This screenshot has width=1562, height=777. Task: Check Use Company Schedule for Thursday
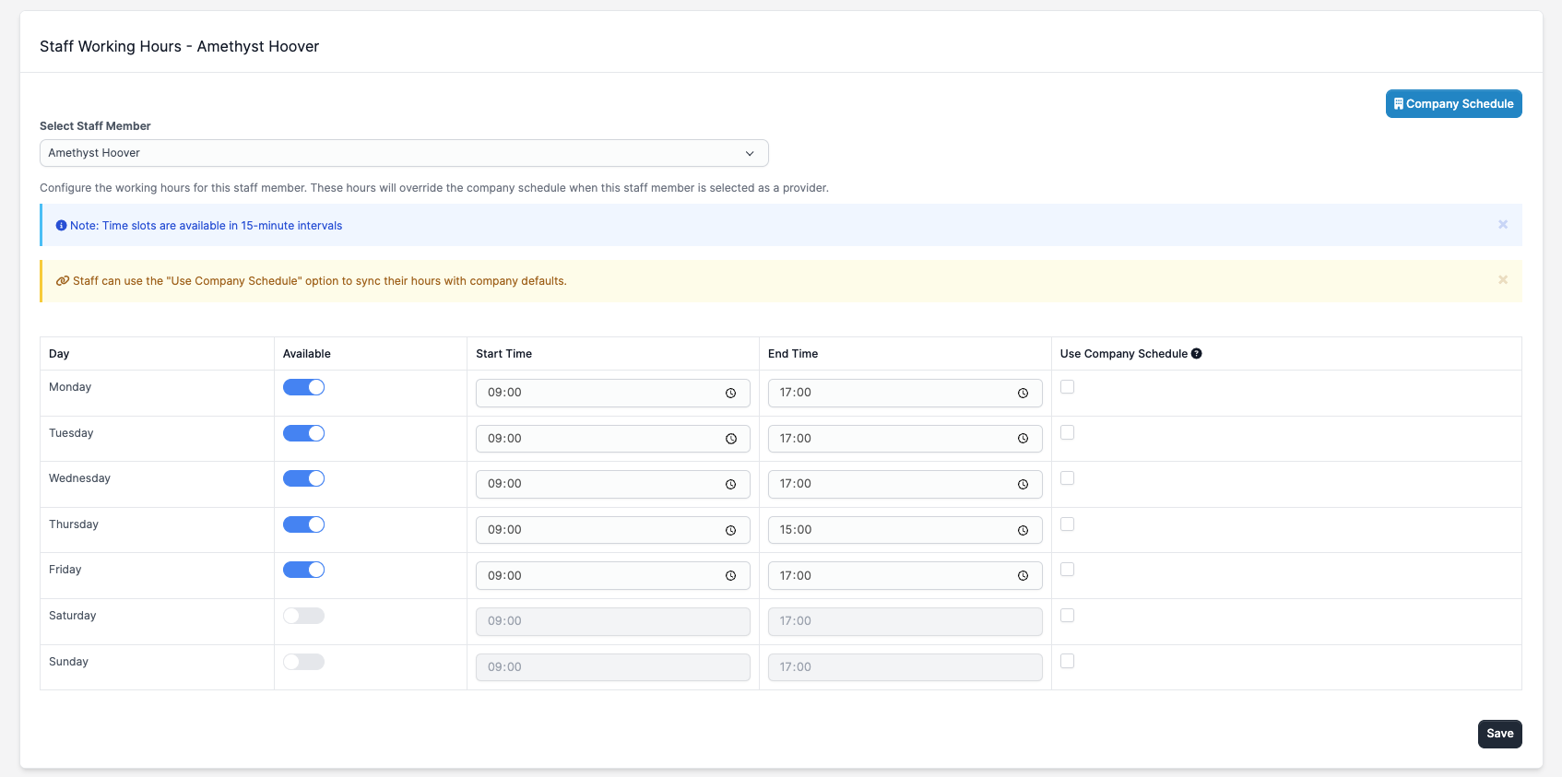(x=1068, y=524)
